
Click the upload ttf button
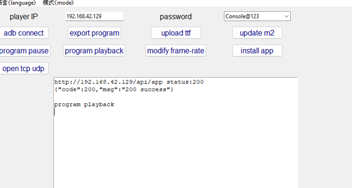176,33
